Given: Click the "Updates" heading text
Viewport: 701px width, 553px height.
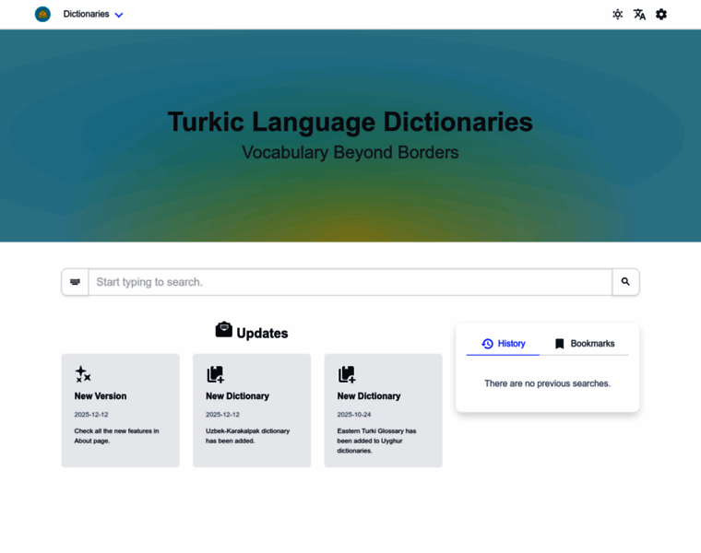Looking at the screenshot, I should [x=262, y=334].
